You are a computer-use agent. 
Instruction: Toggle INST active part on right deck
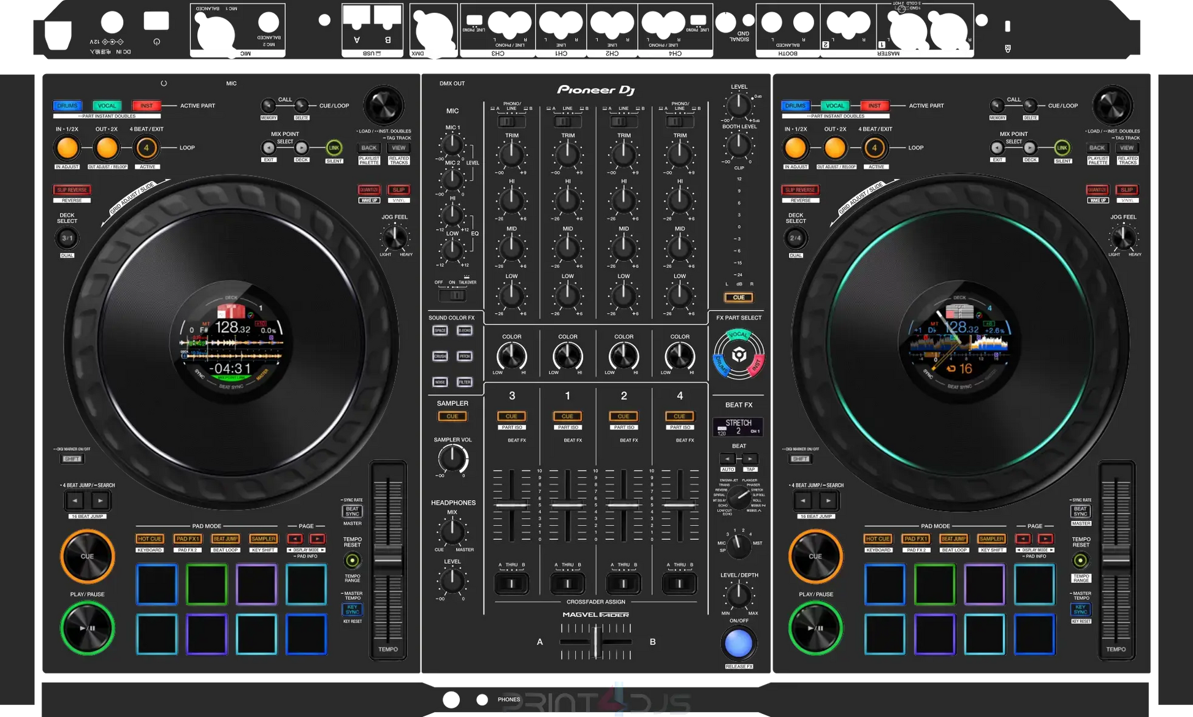(x=874, y=105)
